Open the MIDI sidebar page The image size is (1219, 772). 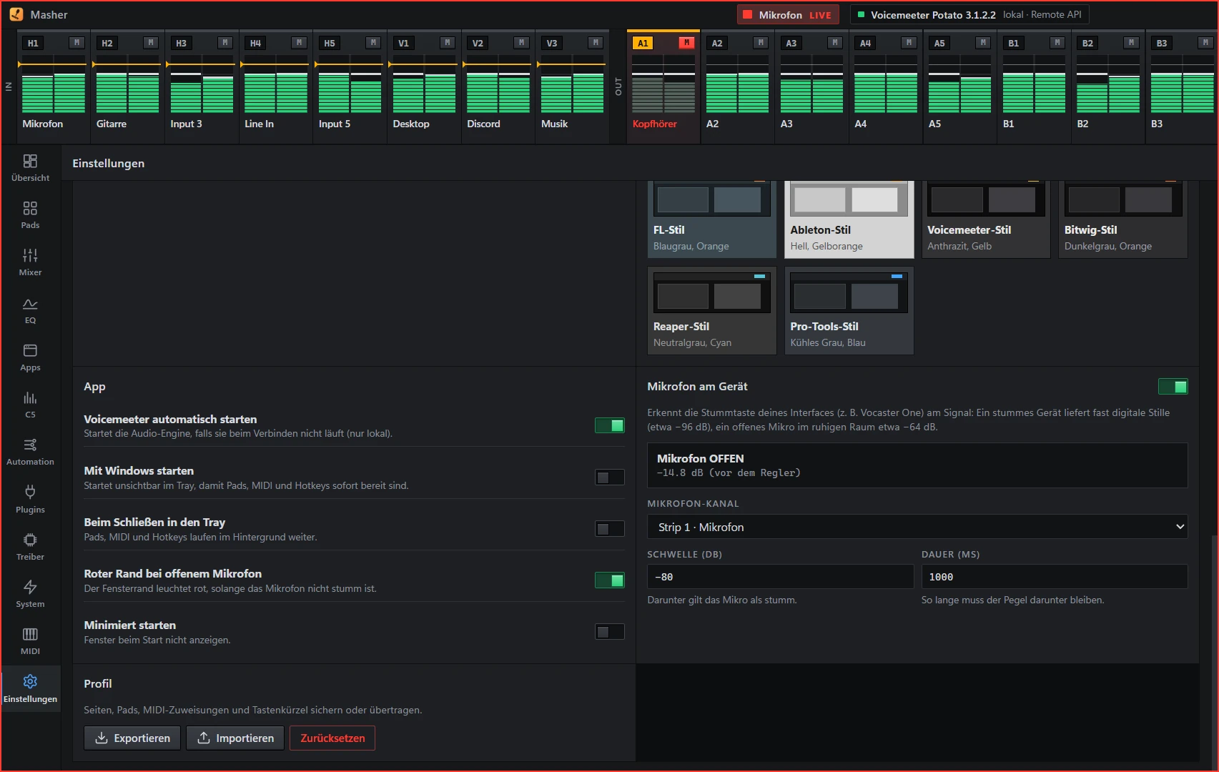pyautogui.click(x=30, y=641)
